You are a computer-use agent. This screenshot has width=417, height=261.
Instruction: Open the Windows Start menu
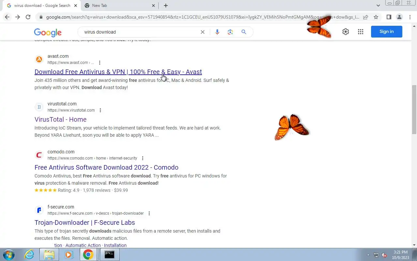[x=9, y=254]
